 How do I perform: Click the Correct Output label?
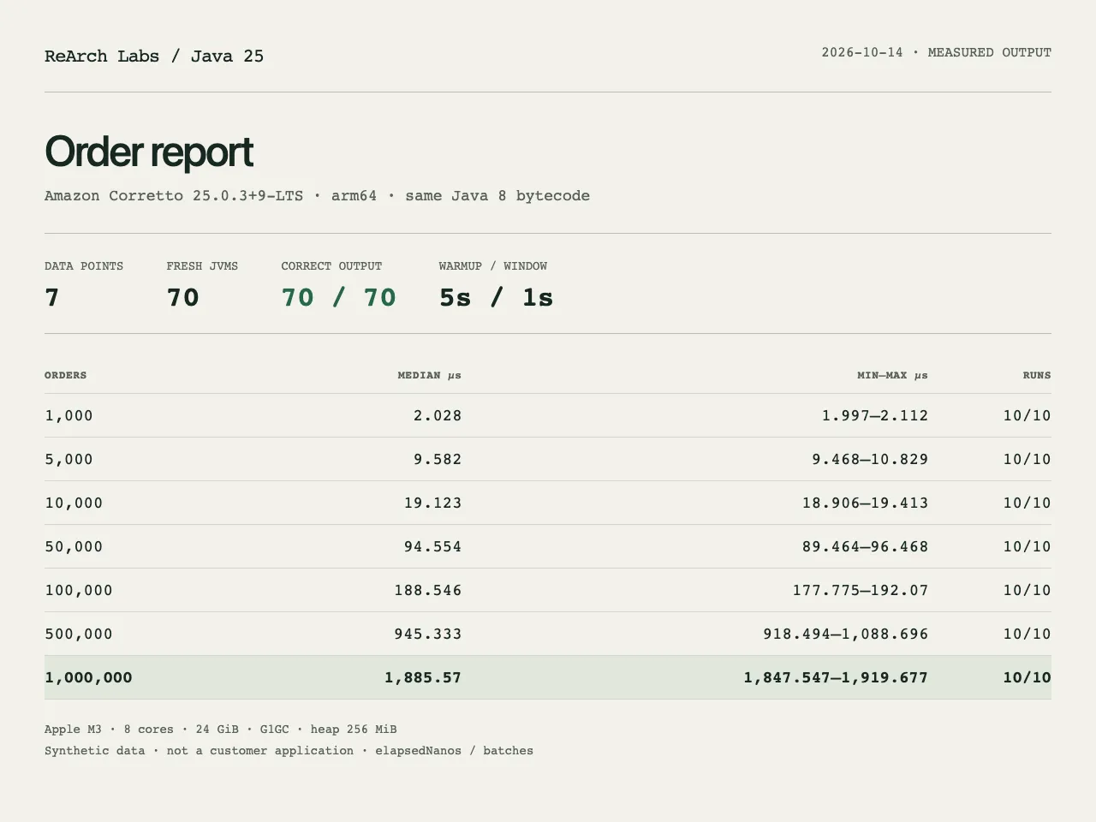(331, 266)
